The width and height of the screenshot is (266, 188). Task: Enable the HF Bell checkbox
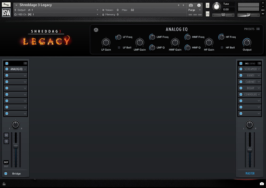pyautogui.click(x=222, y=48)
